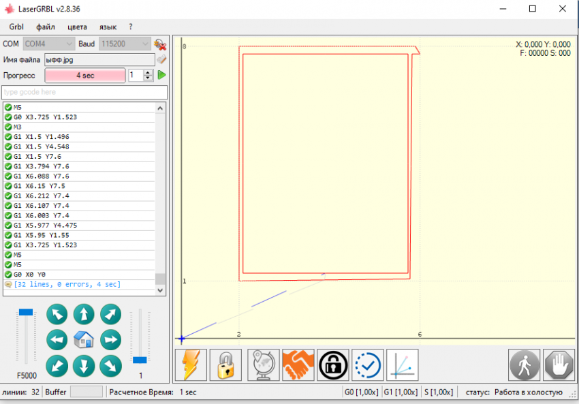This screenshot has height=404, width=579.
Task: Click the green play run-program button
Action: (162, 75)
